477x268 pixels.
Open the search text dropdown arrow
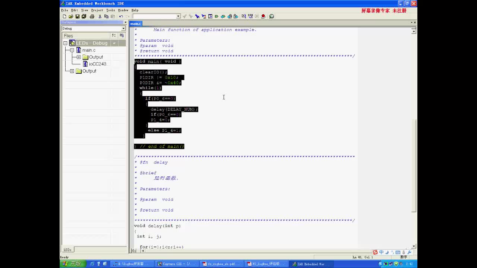(179, 16)
